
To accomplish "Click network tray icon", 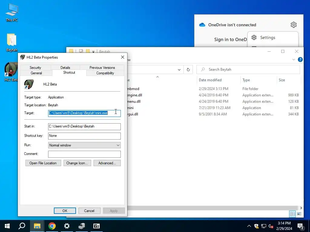I will [264, 226].
